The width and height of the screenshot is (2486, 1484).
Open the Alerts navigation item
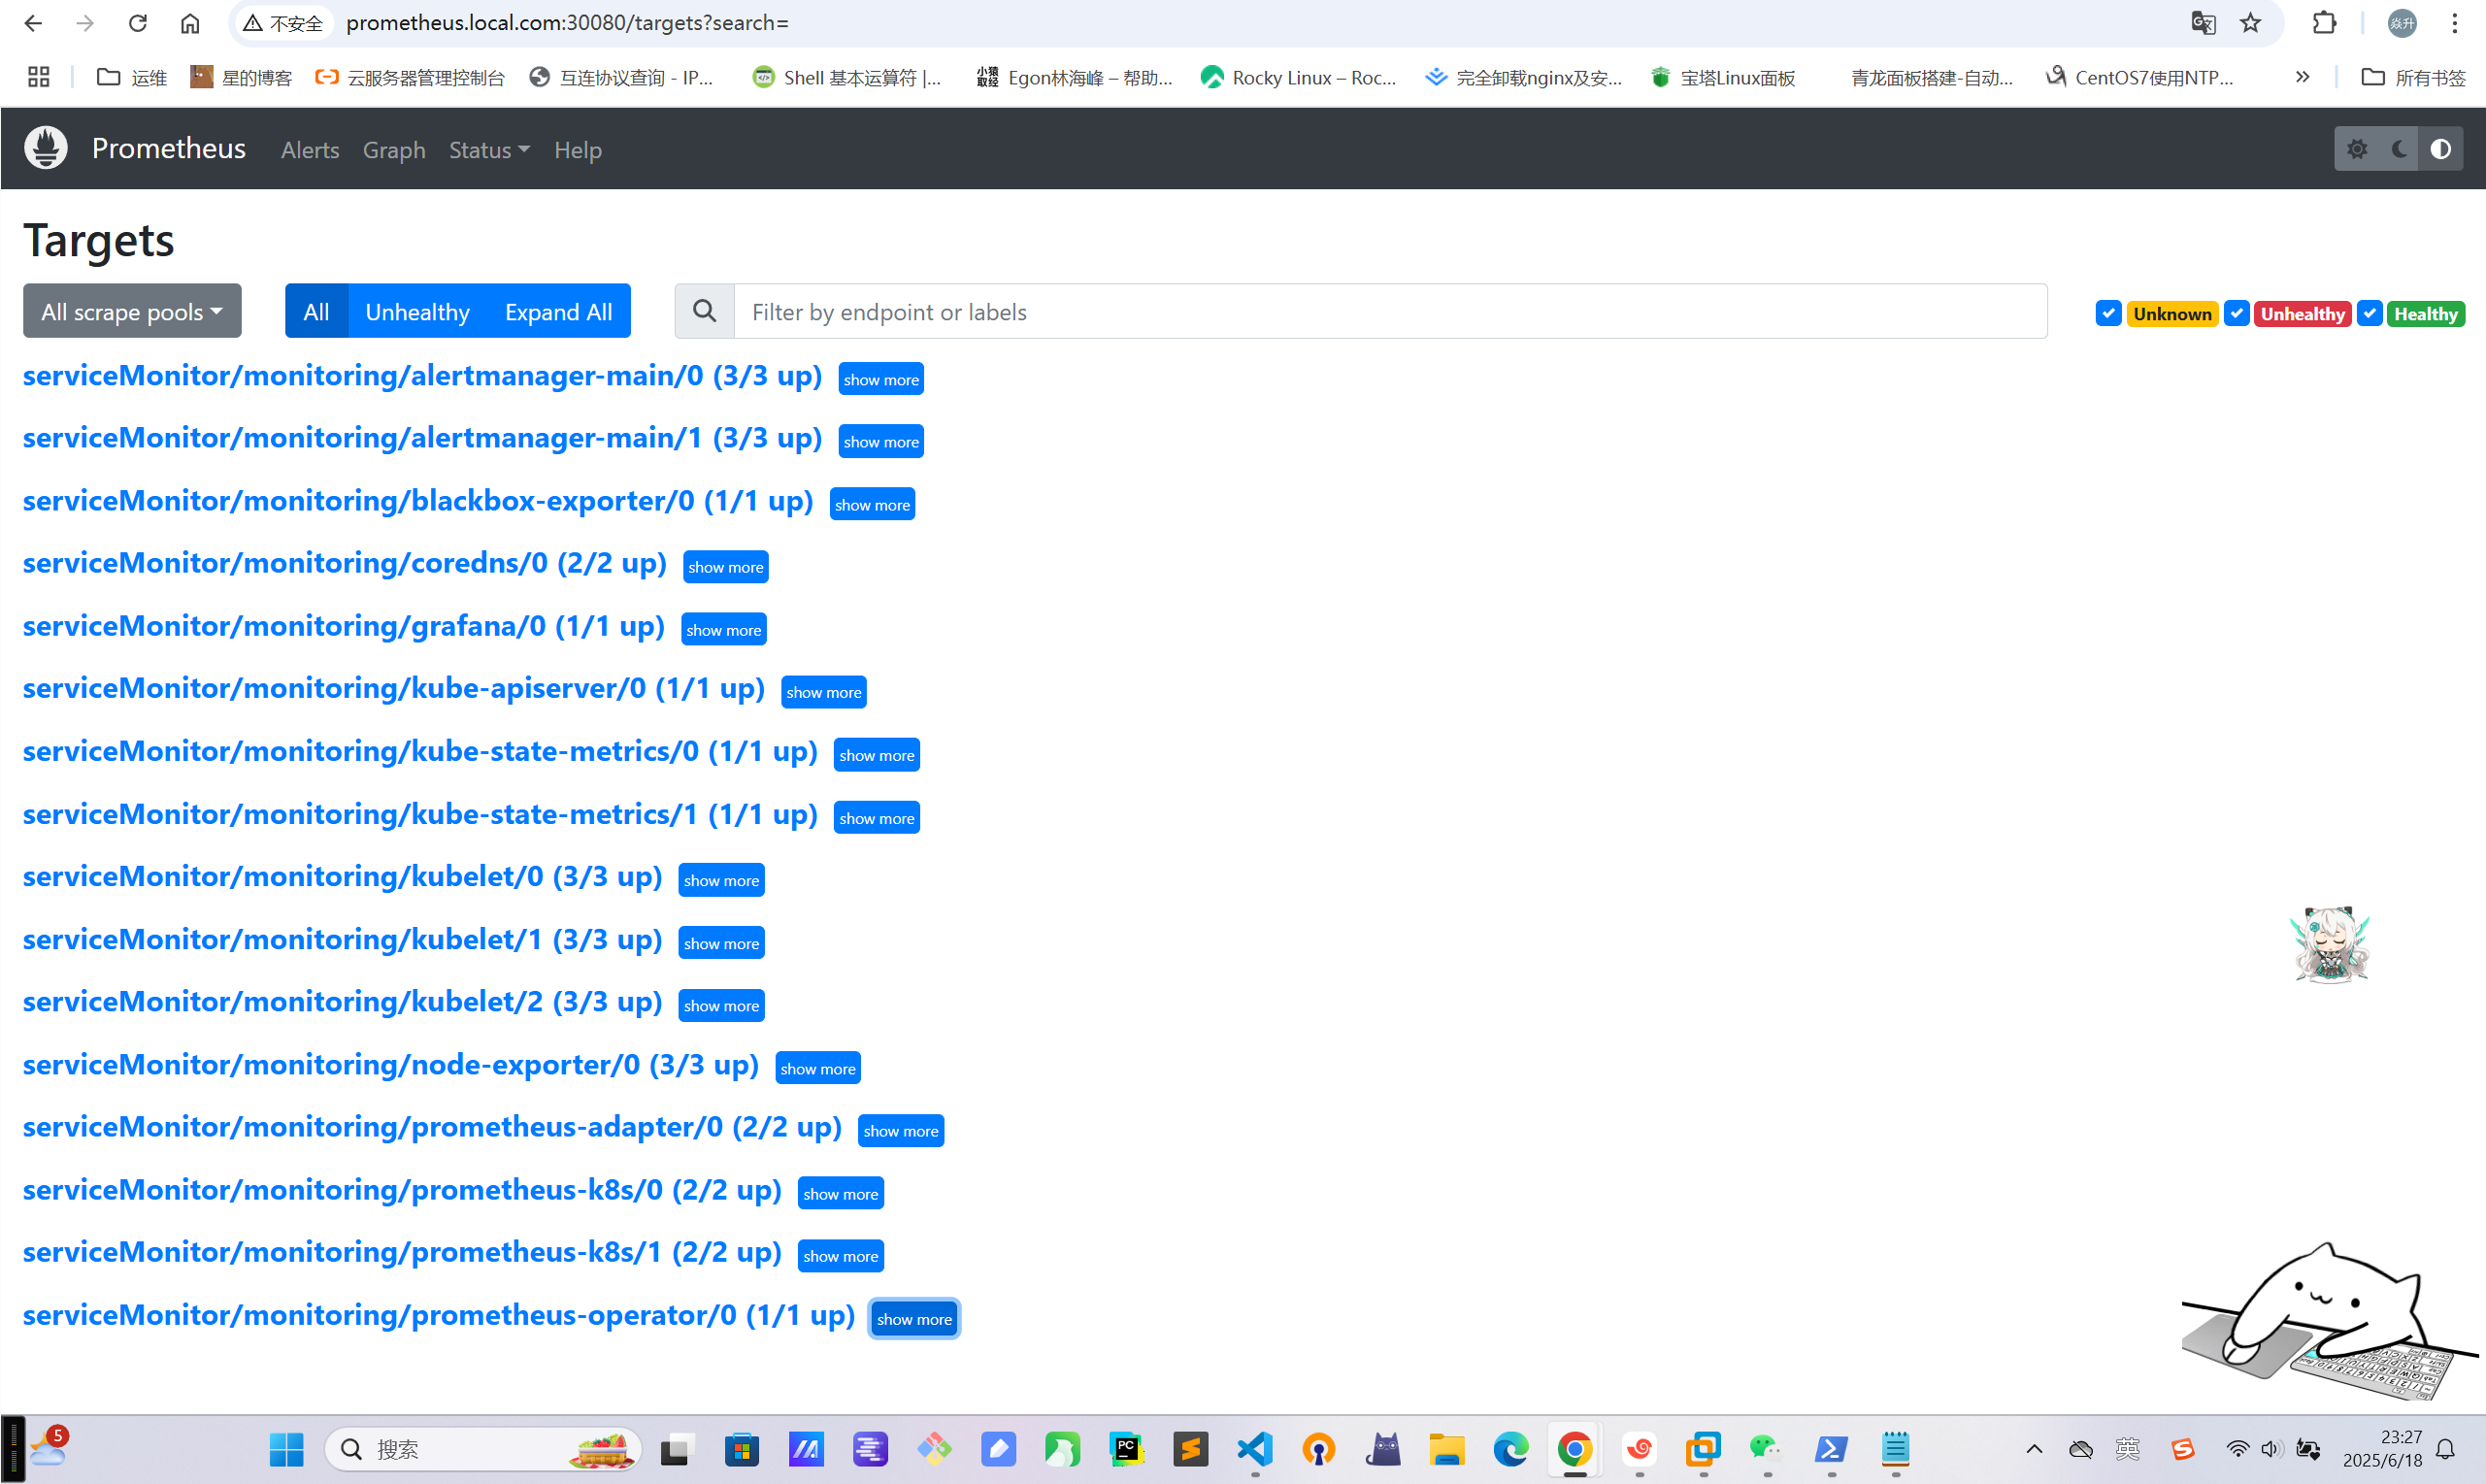pyautogui.click(x=310, y=149)
